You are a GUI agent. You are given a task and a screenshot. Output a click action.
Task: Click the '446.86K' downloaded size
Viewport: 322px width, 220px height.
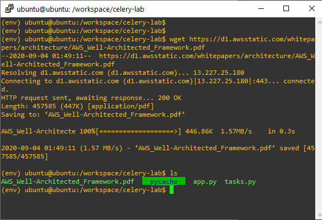tap(199, 131)
